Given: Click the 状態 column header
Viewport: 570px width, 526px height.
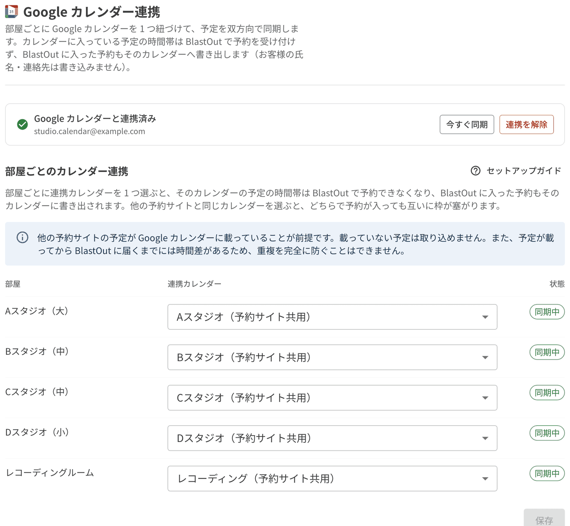Looking at the screenshot, I should click(557, 284).
